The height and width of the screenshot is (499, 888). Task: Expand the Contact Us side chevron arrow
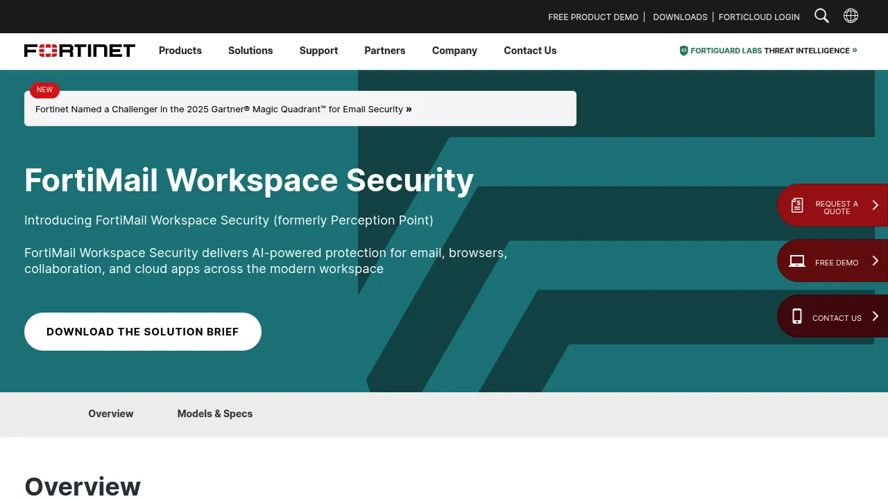coord(875,316)
